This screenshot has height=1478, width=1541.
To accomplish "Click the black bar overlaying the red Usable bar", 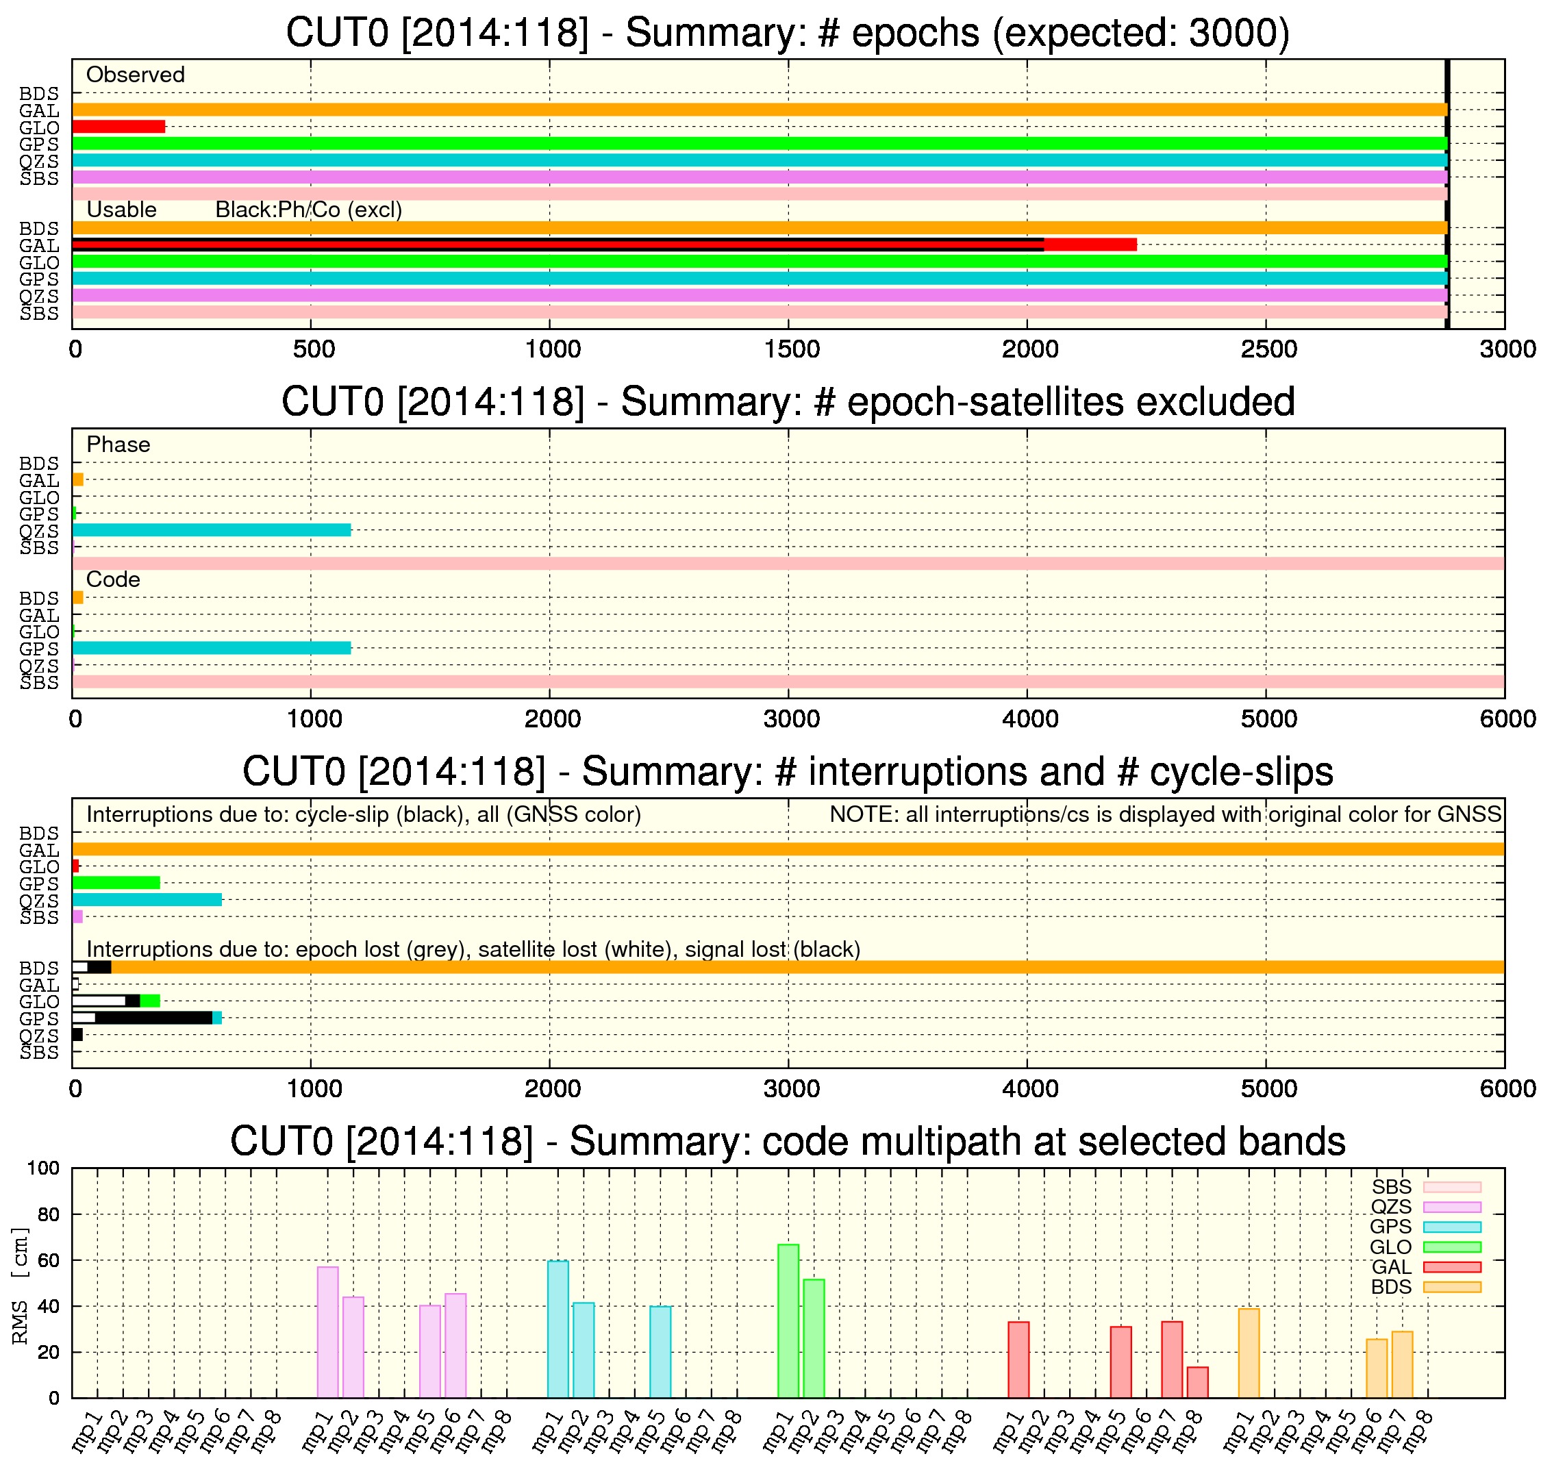I will click(x=558, y=245).
